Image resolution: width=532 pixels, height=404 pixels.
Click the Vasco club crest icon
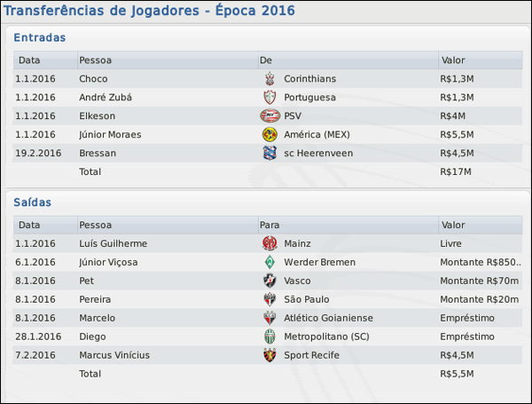coord(270,281)
